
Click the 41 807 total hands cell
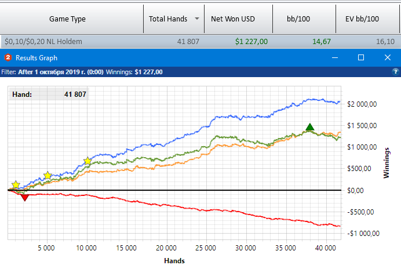[188, 42]
